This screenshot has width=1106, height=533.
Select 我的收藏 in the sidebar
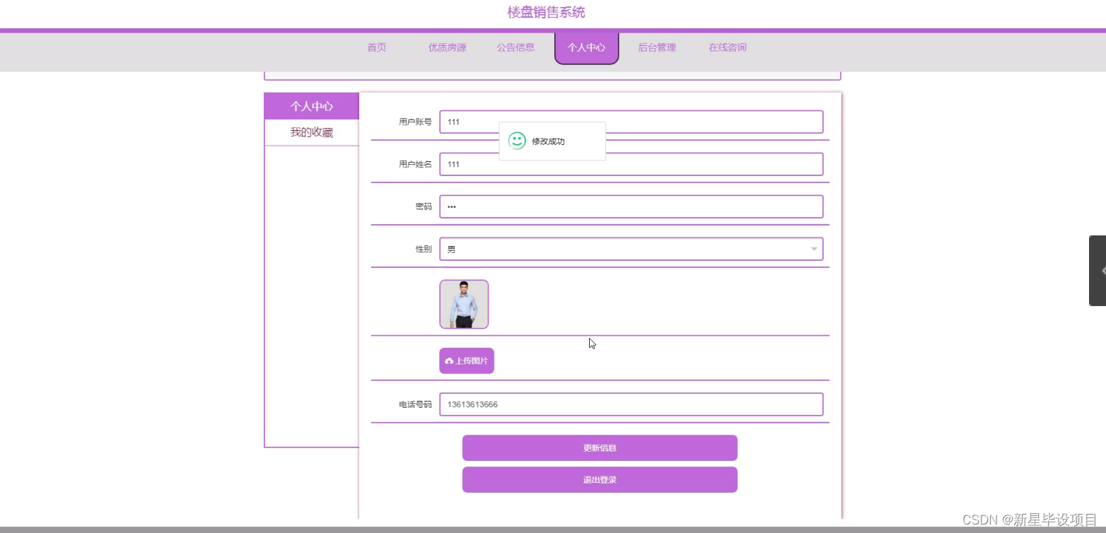coord(312,131)
